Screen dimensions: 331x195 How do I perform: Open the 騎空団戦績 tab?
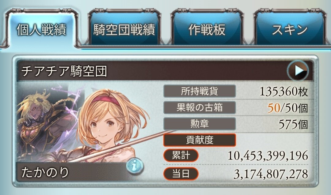pyautogui.click(x=124, y=28)
